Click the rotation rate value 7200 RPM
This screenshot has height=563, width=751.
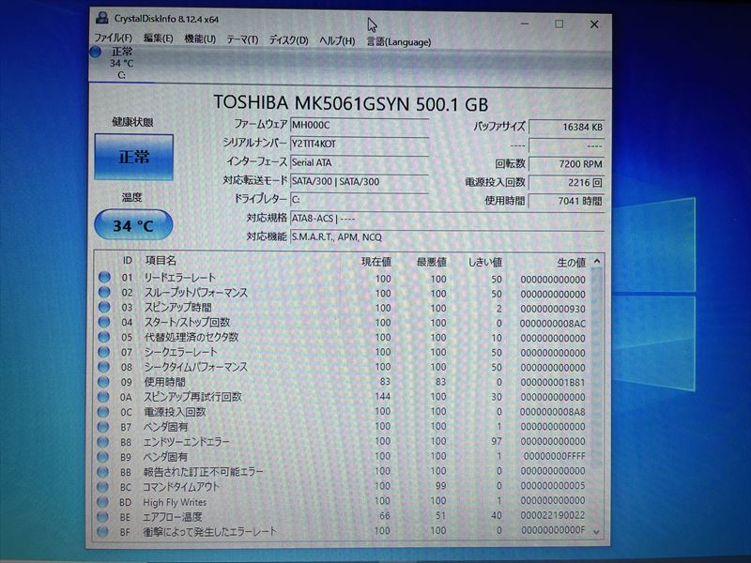tap(566, 164)
